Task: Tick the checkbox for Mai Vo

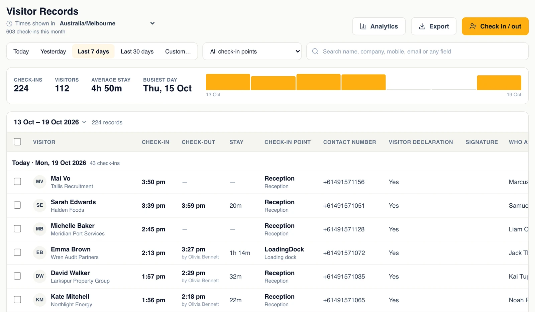Action: 17,181
